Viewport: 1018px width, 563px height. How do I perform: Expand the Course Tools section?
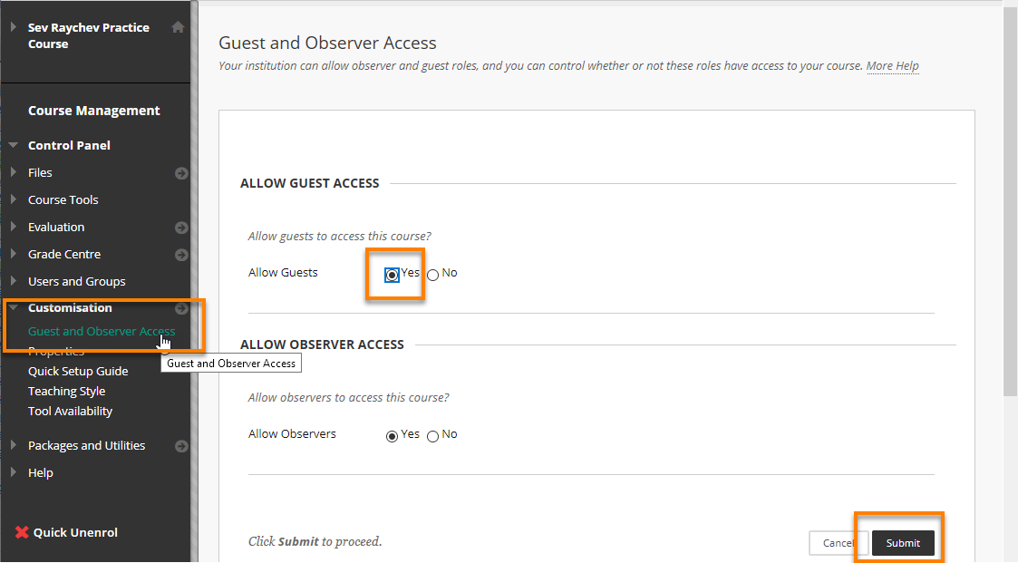pyautogui.click(x=14, y=199)
